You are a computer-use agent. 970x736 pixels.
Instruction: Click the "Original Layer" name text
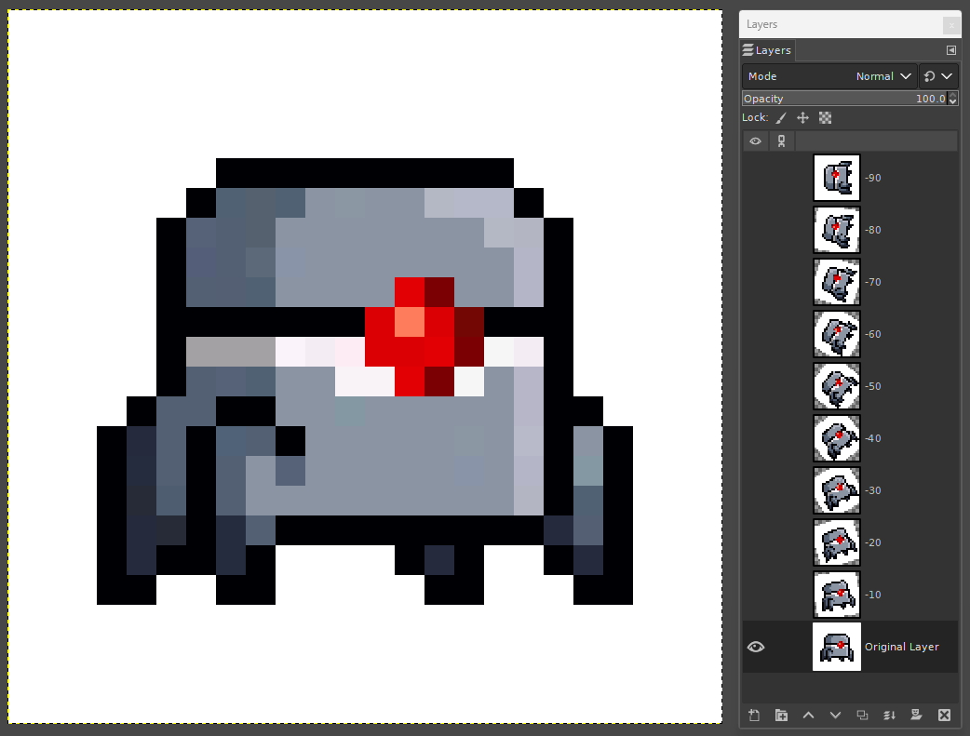coord(901,647)
